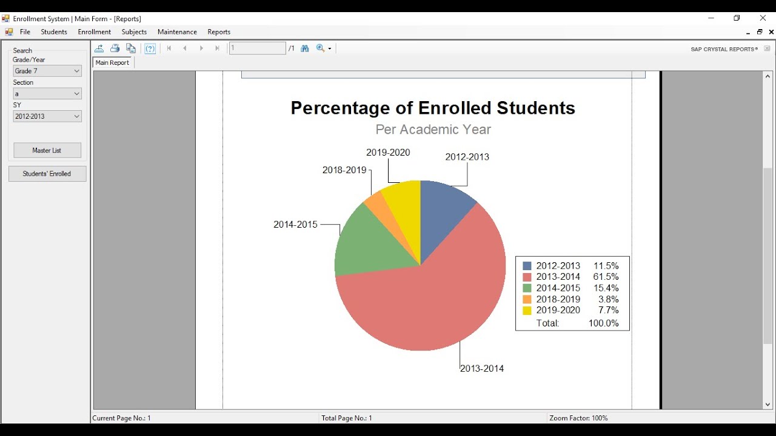Viewport: 776px width, 436px height.
Task: Click the Copy icon in report toolbar
Action: (x=130, y=48)
